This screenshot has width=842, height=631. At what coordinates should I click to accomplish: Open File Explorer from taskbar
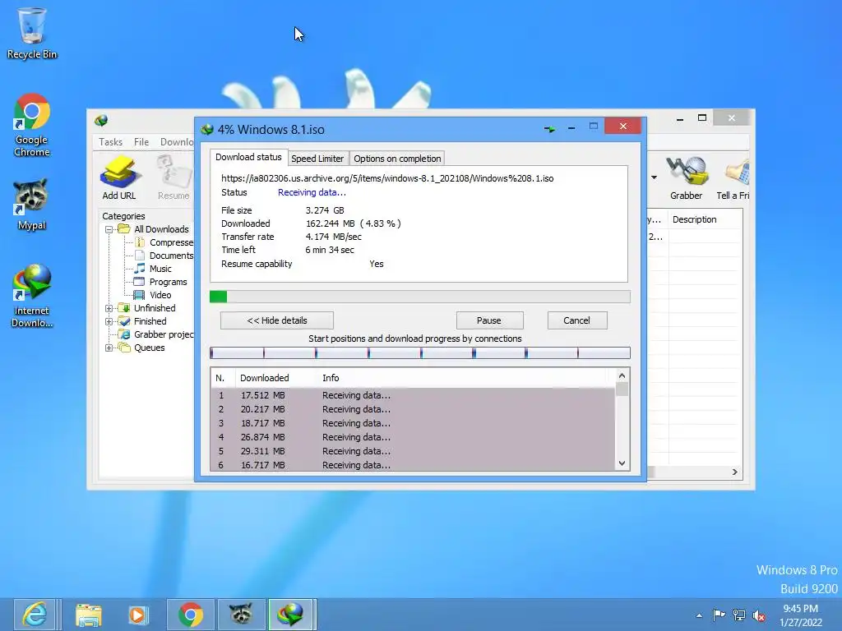[89, 615]
